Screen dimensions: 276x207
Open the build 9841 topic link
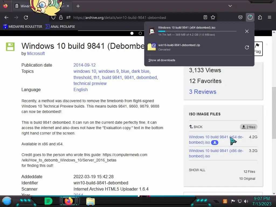[x=112, y=77]
